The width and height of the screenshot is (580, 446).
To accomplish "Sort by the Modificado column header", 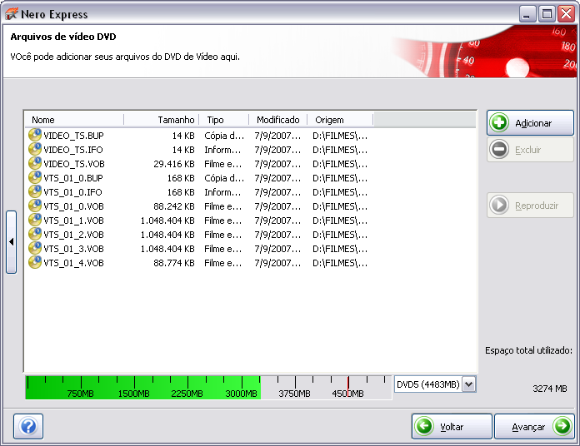I will point(277,120).
